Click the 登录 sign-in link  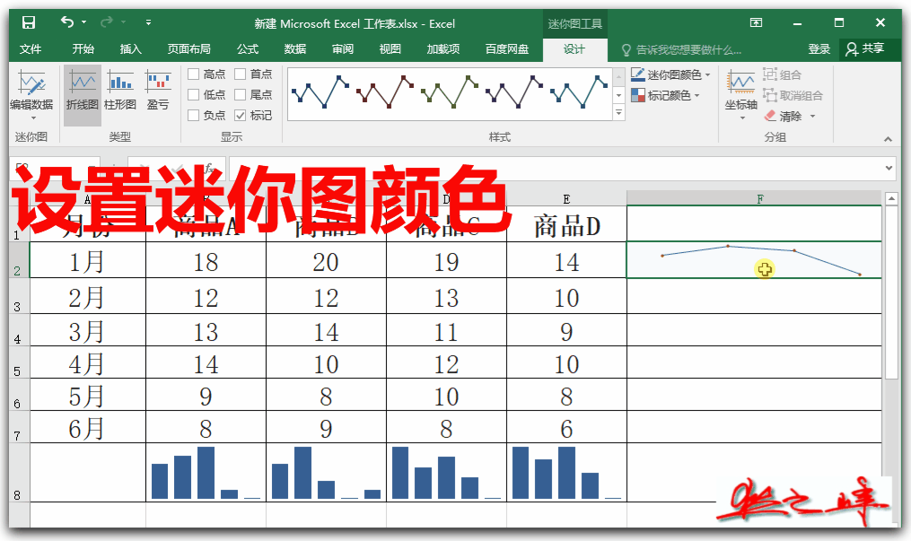[x=819, y=49]
